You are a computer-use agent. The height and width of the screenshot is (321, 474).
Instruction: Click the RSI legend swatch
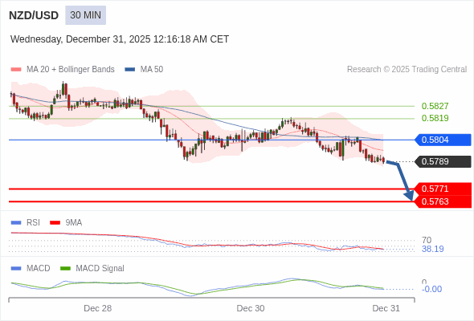tap(16, 223)
